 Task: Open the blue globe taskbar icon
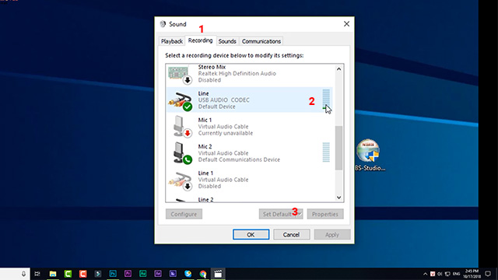(188, 274)
